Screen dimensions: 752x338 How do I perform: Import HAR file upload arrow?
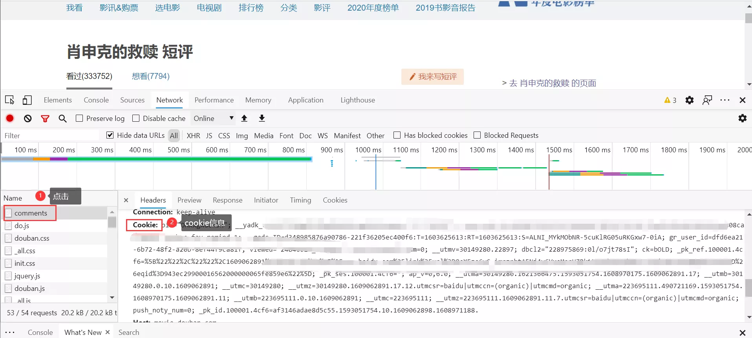coord(244,118)
